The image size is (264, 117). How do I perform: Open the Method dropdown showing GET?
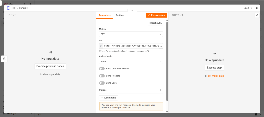pyautogui.click(x=131, y=34)
